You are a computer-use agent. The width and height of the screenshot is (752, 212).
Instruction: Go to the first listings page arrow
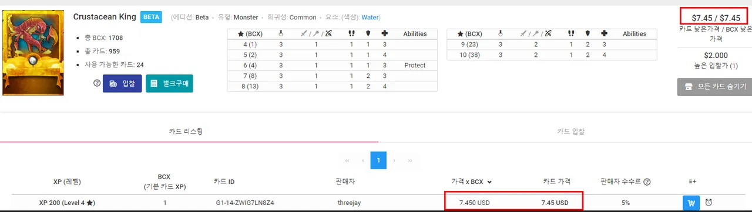click(x=347, y=160)
